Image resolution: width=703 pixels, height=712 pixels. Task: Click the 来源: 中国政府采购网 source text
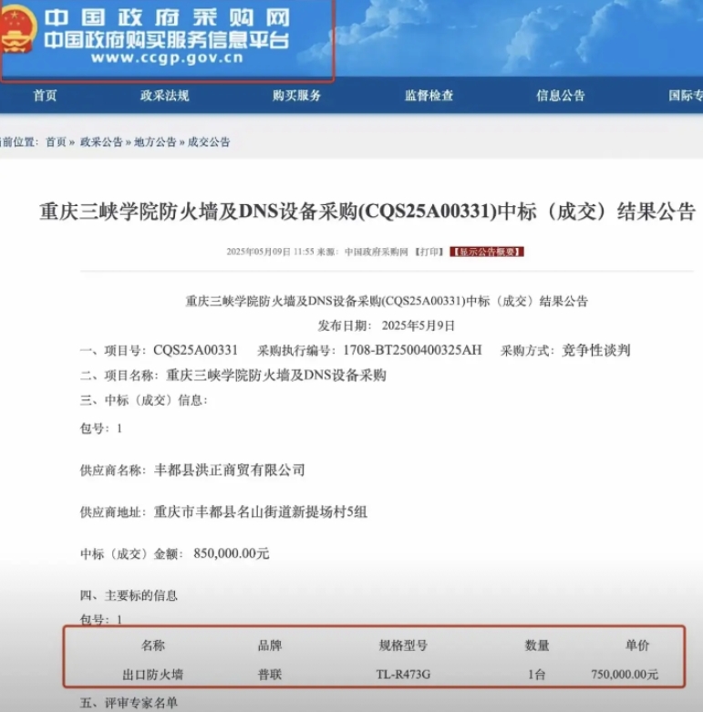(362, 252)
